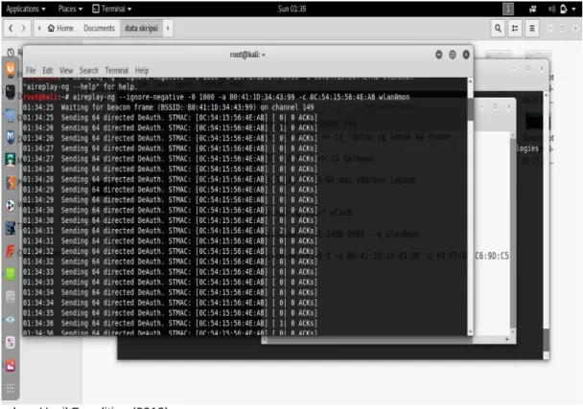Open the Places menu

70,9
